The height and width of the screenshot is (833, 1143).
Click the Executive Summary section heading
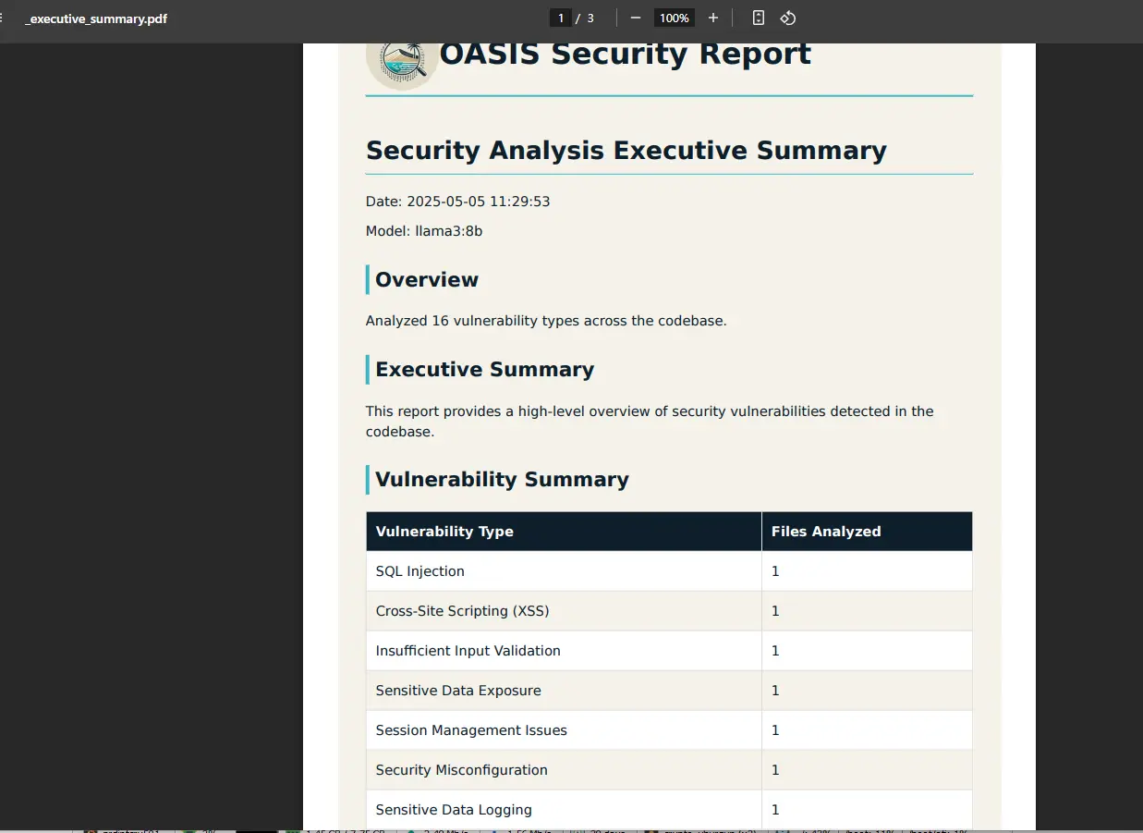(485, 370)
